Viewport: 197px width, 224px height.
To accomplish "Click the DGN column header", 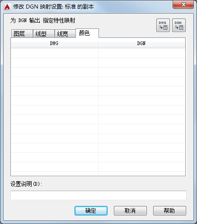I will [141, 43].
